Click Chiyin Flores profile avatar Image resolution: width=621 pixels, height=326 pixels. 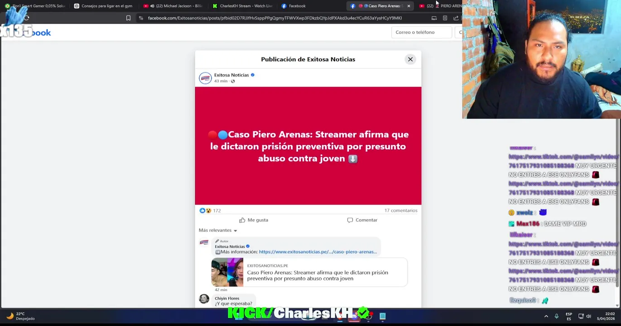[204, 299]
